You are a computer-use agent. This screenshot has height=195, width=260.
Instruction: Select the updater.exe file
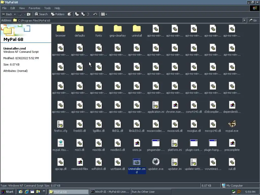156,164
